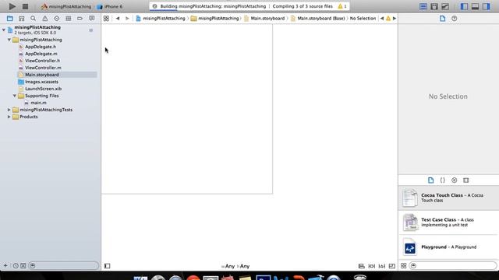
Task: Select AppDelegate.m file
Action: click(41, 54)
